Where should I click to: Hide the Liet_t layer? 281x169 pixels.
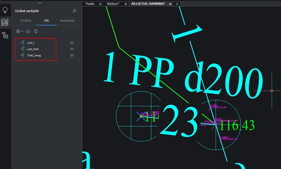72,43
